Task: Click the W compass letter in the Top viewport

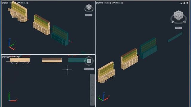Action: point(85,61)
